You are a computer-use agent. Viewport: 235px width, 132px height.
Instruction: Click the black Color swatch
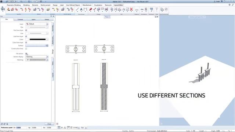coord(37,40)
